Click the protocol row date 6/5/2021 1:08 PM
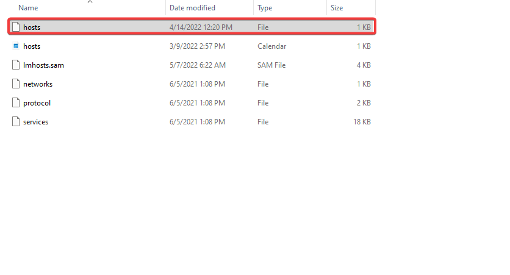510x275 pixels. [x=197, y=102]
